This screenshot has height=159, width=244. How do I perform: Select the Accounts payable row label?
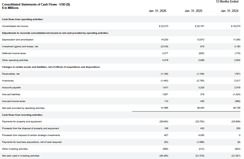[x=11, y=87]
